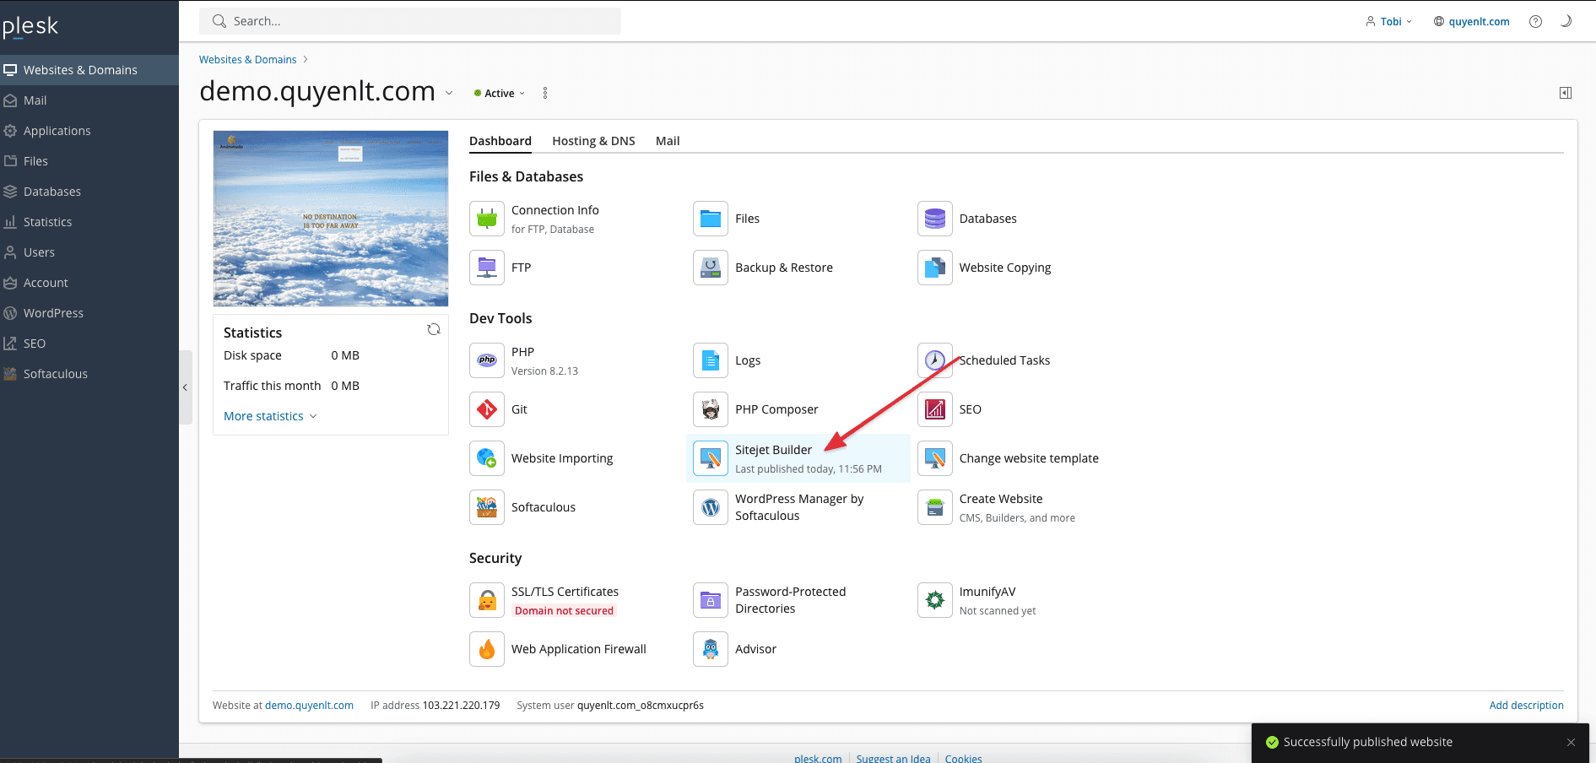Collapse the left sidebar with the arrow handle

[x=186, y=387]
